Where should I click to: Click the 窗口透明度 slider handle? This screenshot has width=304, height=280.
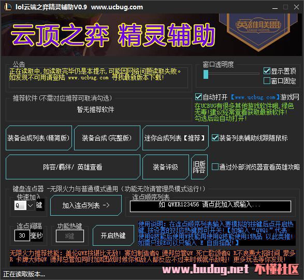click(x=206, y=74)
